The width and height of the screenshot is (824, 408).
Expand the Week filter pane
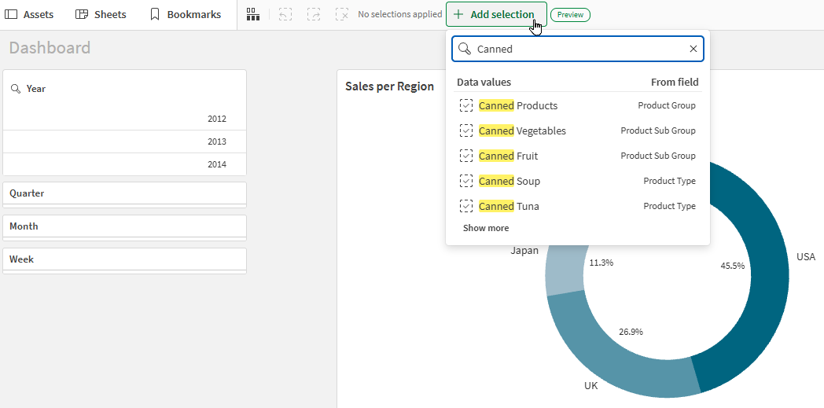tap(124, 260)
